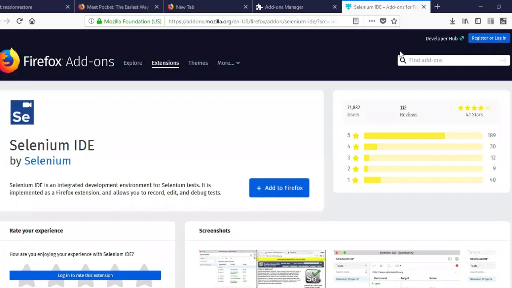Open the Themes section
This screenshot has width=512, height=288.
click(198, 63)
